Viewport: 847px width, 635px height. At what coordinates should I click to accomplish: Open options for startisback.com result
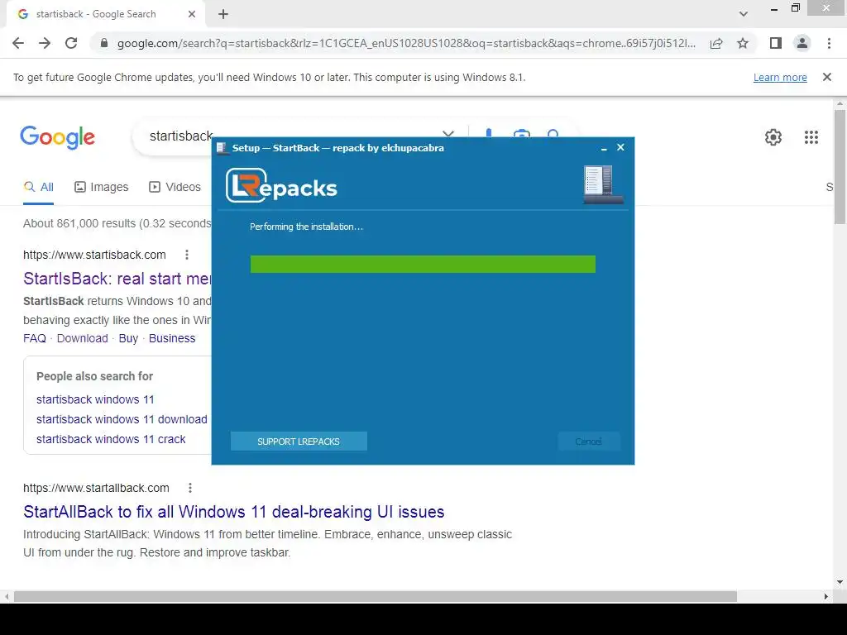tap(187, 255)
